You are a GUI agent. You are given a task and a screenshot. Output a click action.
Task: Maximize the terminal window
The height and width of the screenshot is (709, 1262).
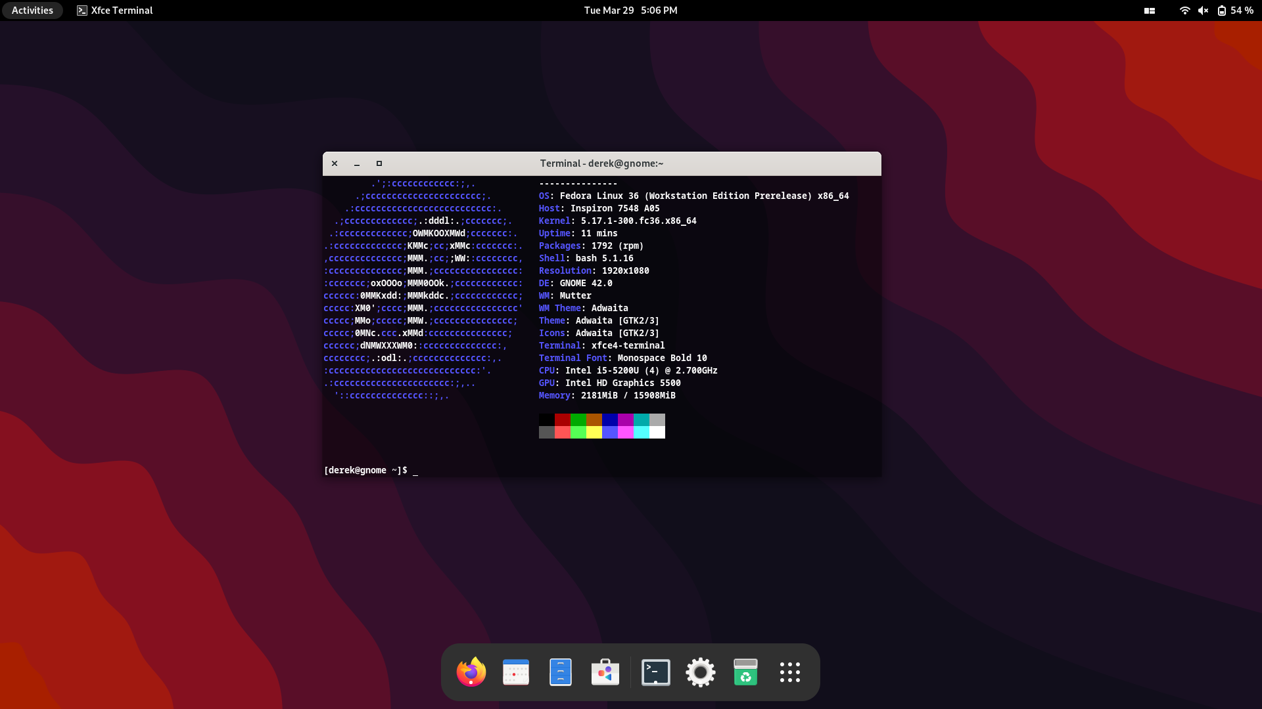point(379,163)
